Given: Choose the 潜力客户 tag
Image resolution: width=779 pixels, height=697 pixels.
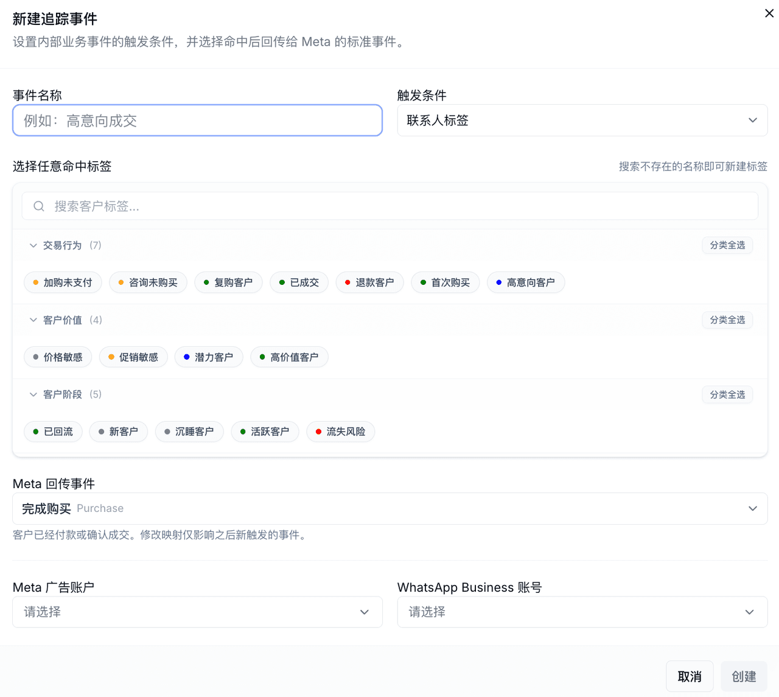Looking at the screenshot, I should click(x=209, y=357).
